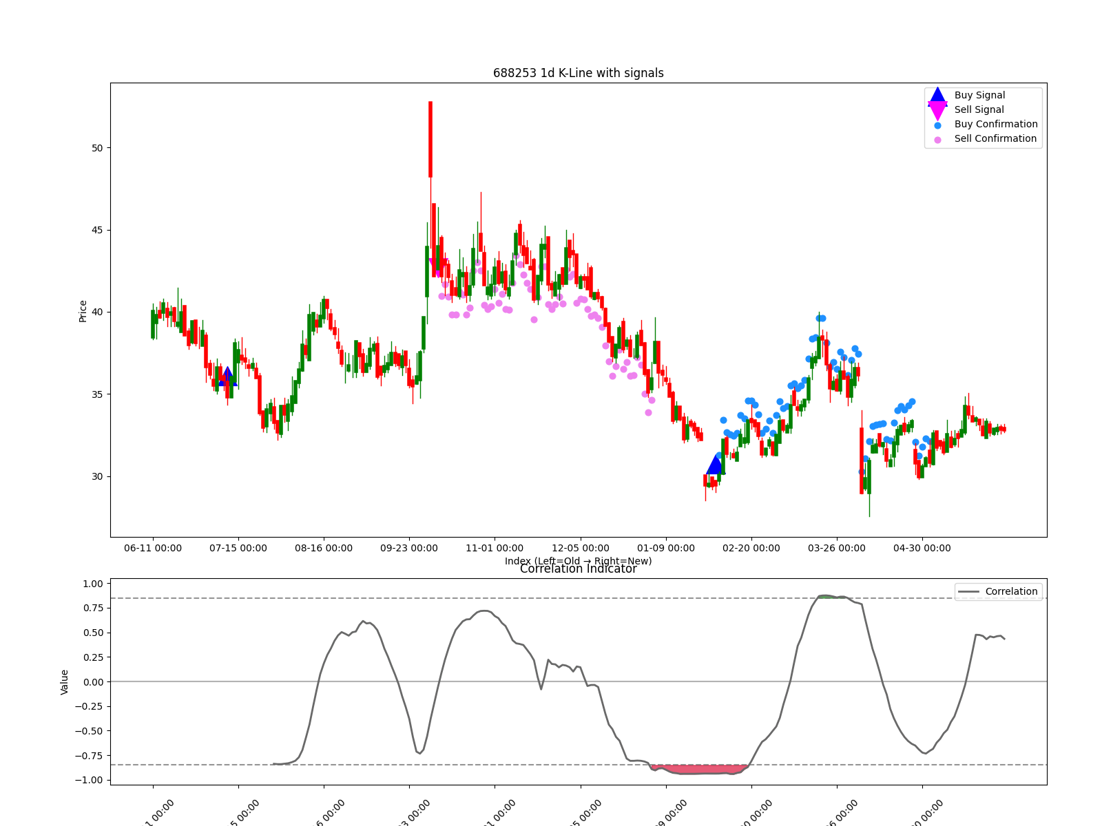1102x826 pixels.
Task: Click the green shaded peak above 0.85 line
Action: [831, 597]
